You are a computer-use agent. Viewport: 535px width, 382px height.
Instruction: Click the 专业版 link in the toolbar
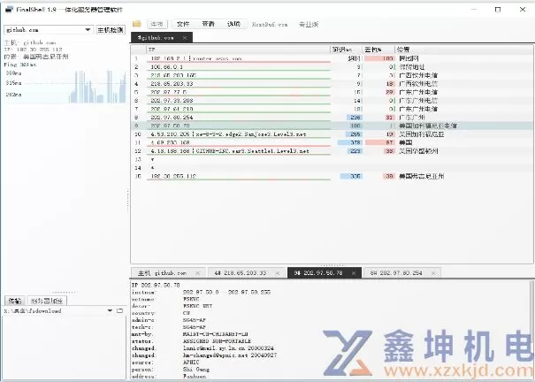tap(309, 24)
